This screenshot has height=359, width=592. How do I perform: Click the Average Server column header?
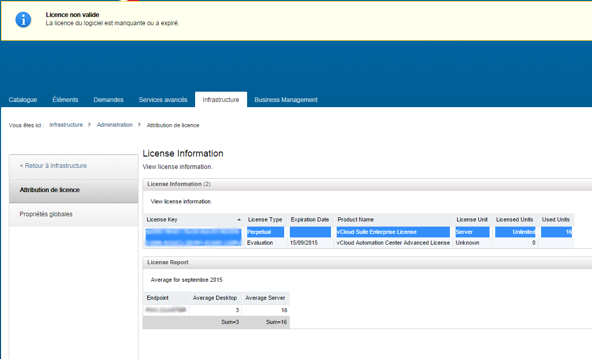pyautogui.click(x=265, y=298)
